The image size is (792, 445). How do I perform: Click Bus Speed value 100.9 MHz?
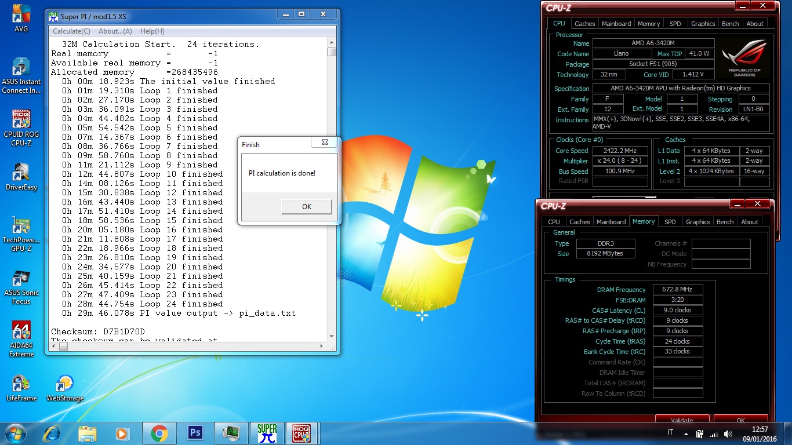point(620,172)
